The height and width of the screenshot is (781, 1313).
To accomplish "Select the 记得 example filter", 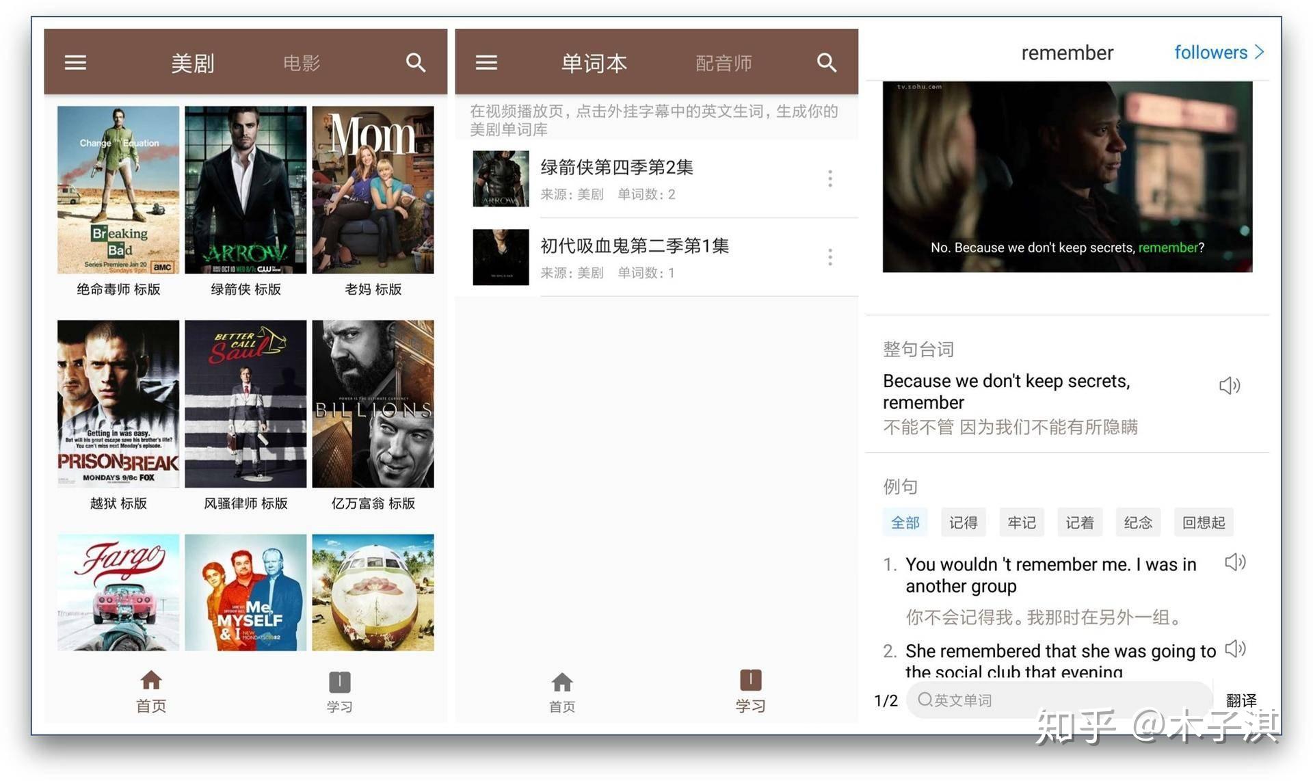I will pyautogui.click(x=963, y=523).
